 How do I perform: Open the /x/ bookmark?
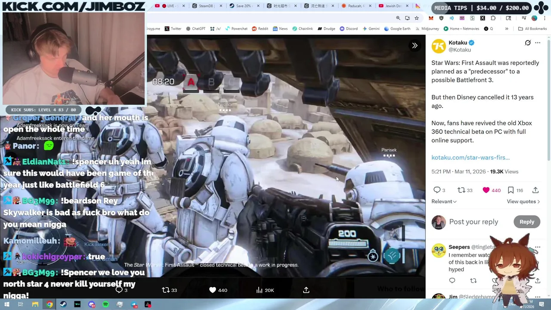215,28
